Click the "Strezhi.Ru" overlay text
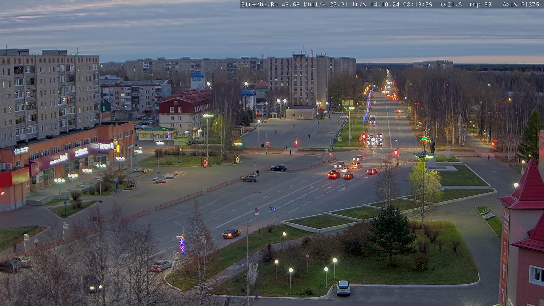Image resolution: width=544 pixels, height=306 pixels. (x=259, y=5)
